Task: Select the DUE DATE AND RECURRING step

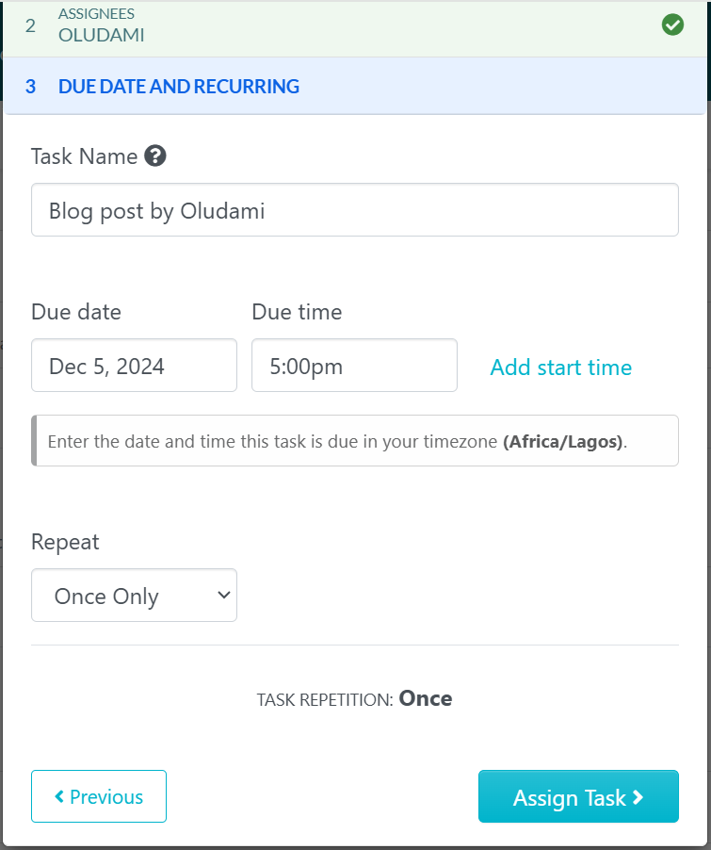Action: [x=179, y=86]
